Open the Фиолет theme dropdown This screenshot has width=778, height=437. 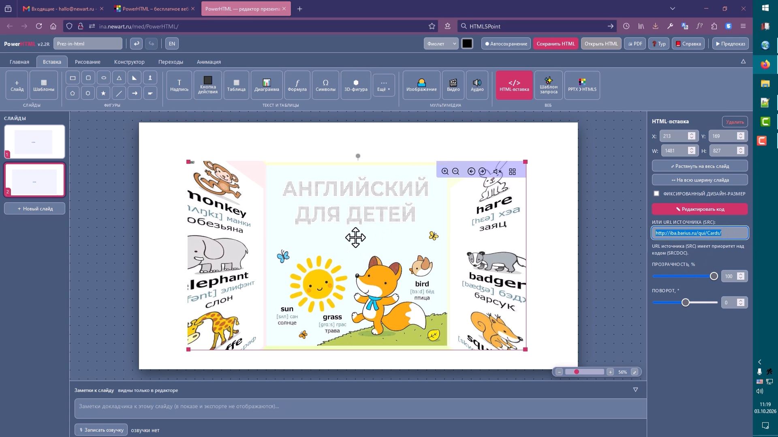441,43
